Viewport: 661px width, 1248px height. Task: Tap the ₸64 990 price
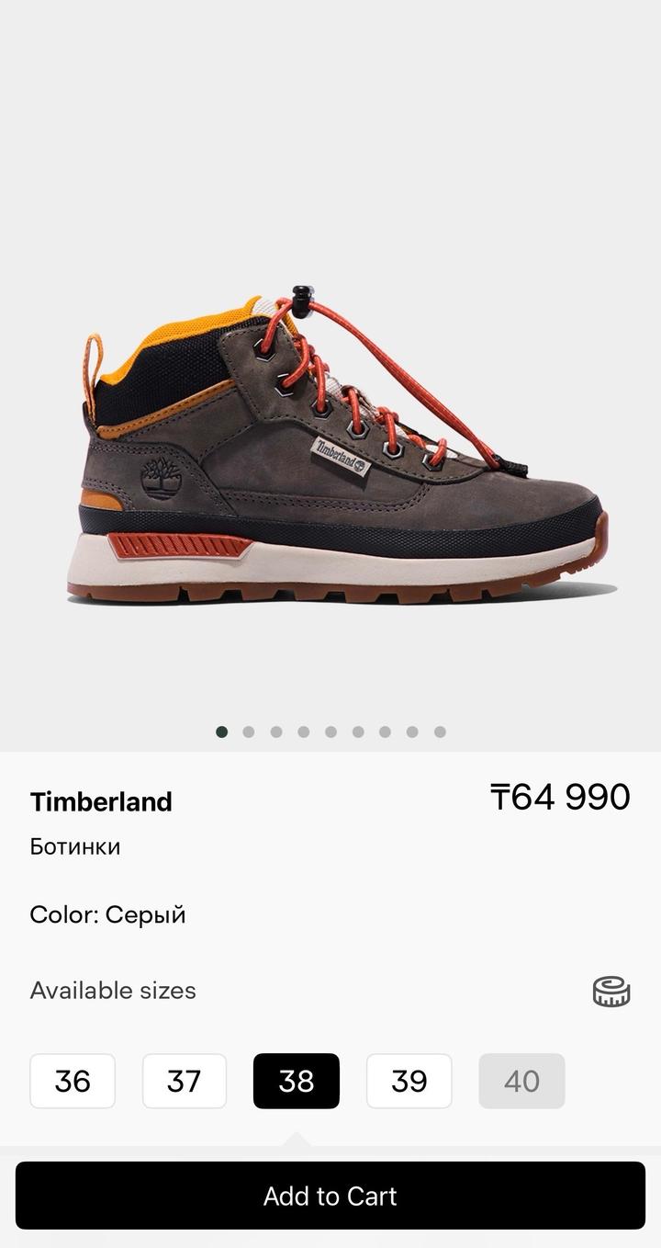(x=560, y=797)
